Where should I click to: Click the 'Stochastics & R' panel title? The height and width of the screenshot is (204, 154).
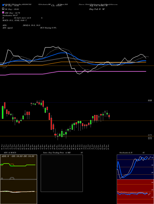click(126, 153)
